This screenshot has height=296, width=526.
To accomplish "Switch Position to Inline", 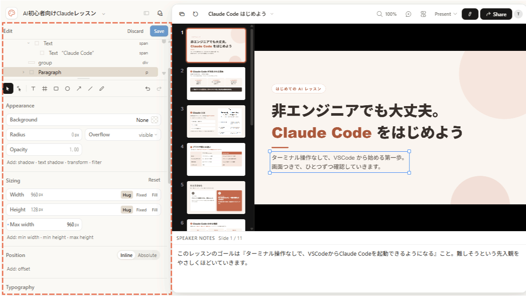I will pyautogui.click(x=127, y=255).
